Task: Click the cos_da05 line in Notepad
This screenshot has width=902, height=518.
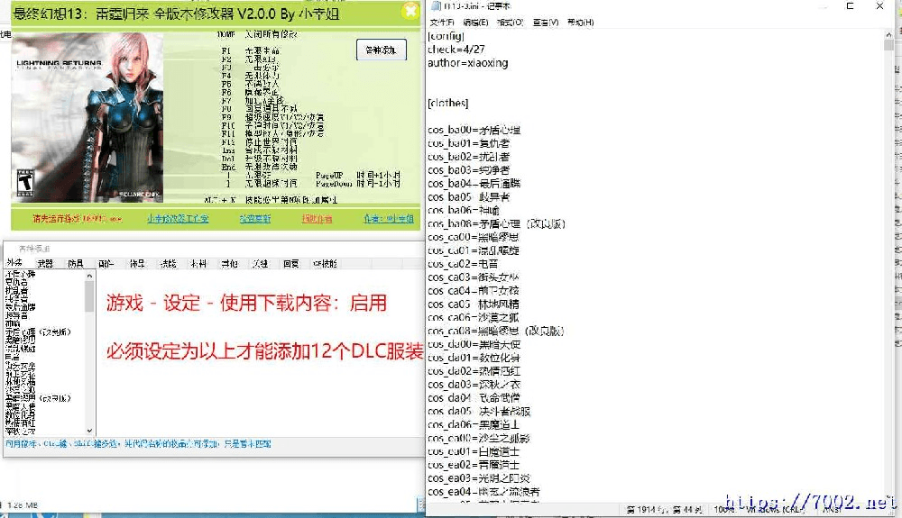Action: (479, 411)
